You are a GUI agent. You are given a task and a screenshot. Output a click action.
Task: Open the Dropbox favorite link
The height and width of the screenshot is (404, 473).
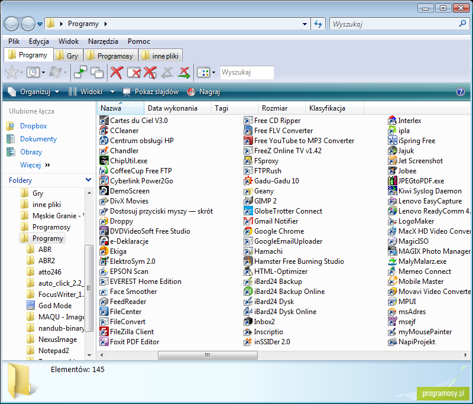34,126
